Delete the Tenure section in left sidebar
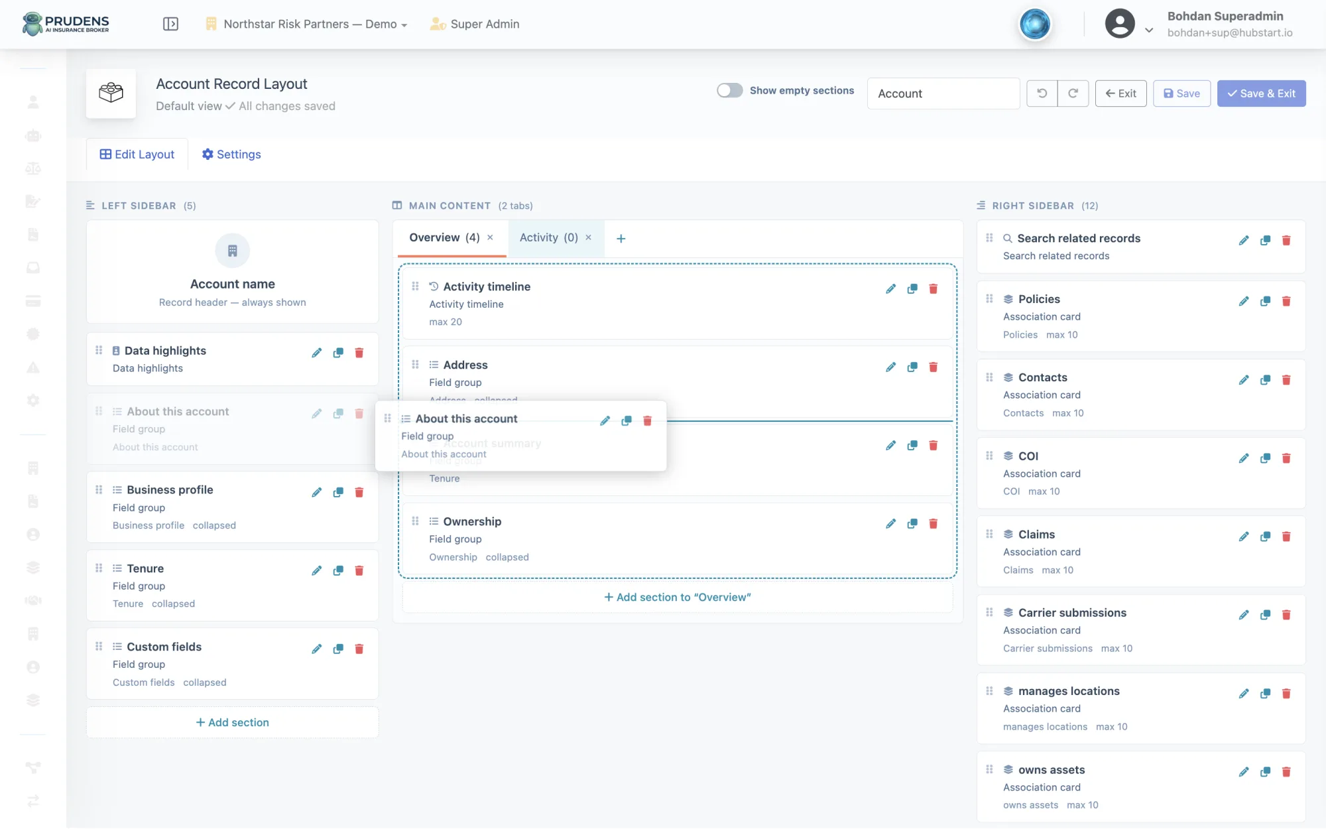Screen dimensions: 1326x829 coord(359,570)
